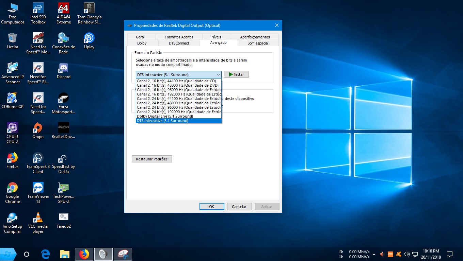Open the taskbar clock and date
Image resolution: width=463 pixels, height=261 pixels.
[x=430, y=254]
